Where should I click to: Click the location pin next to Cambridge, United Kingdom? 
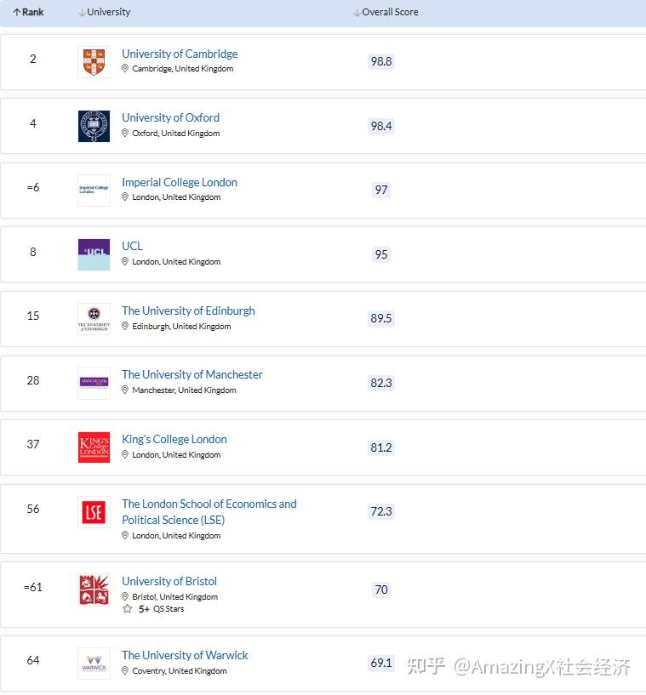coord(125,68)
